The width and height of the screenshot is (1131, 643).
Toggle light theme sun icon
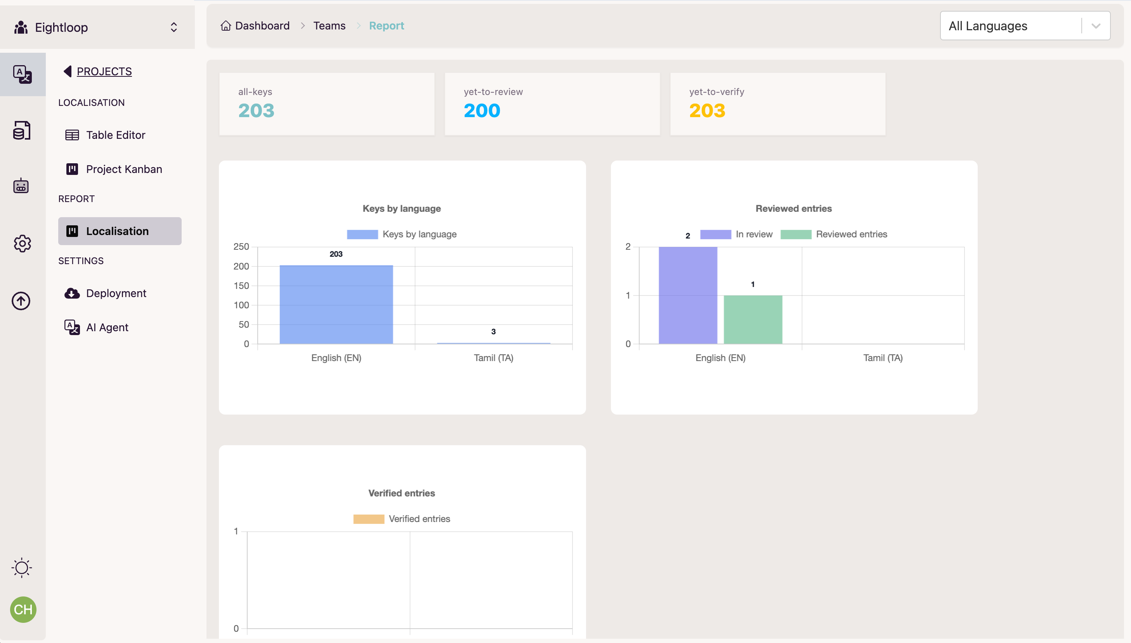[22, 567]
